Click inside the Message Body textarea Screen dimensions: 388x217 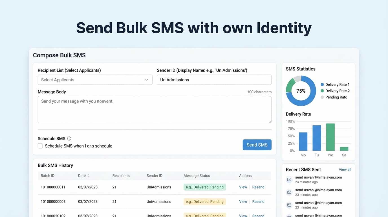point(155,110)
